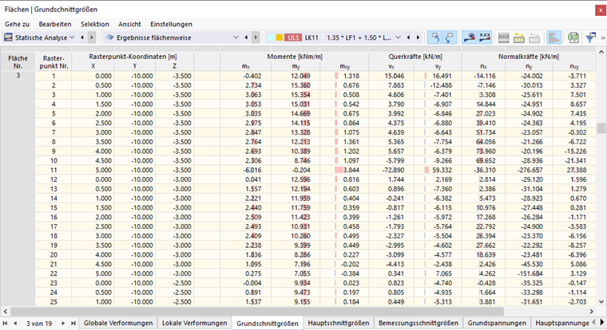Click the Statische Analyse icon
The height and width of the screenshot is (330, 607).
(x=8, y=37)
